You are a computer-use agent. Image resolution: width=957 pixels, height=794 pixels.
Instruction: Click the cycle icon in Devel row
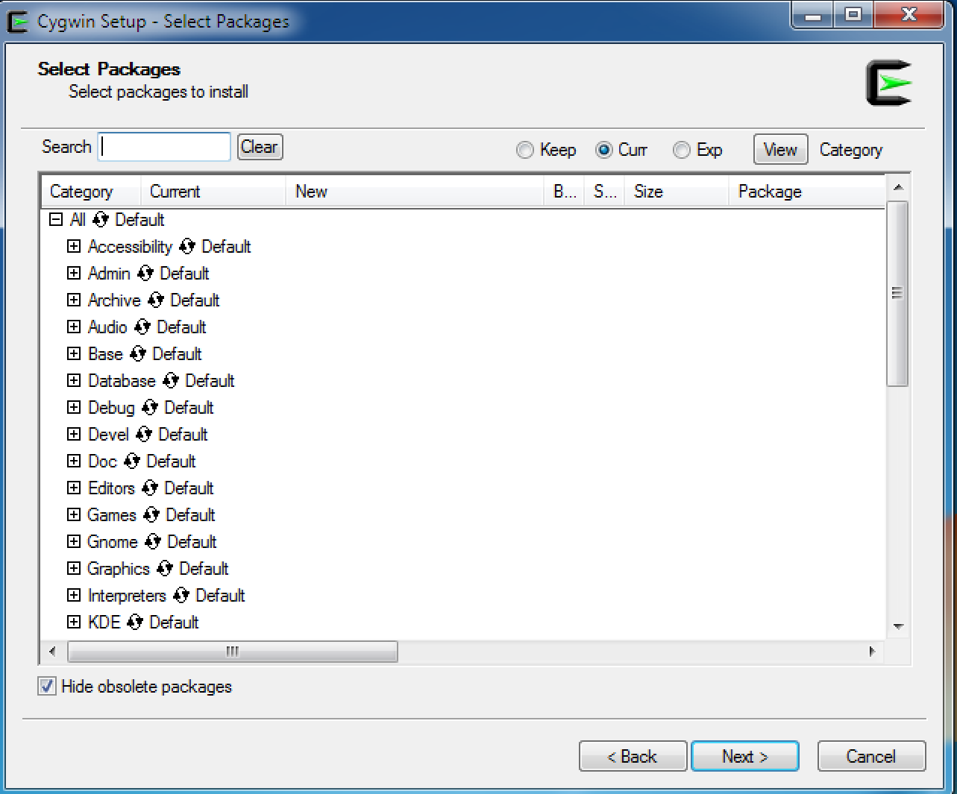coord(144,435)
